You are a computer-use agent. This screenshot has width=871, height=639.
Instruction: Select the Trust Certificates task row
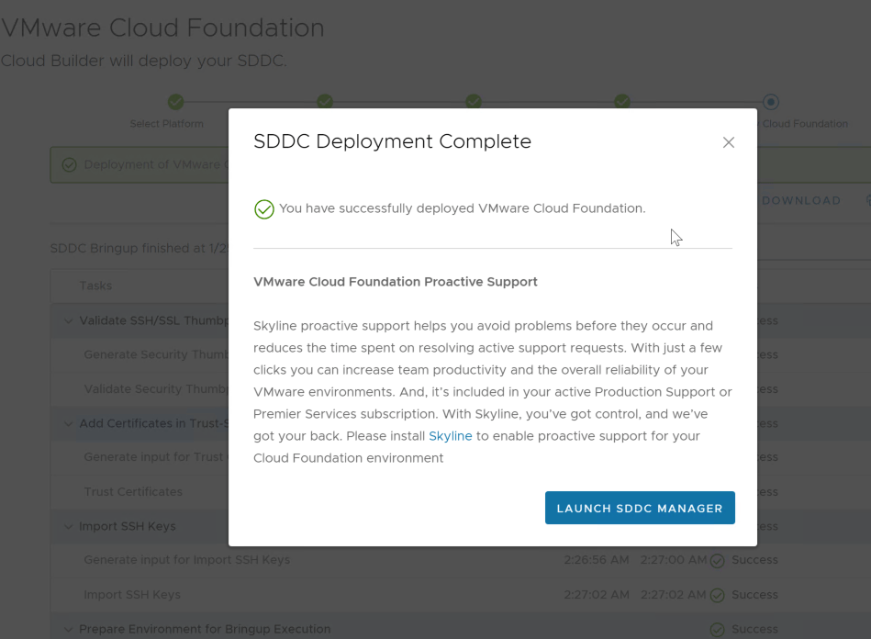coord(133,492)
